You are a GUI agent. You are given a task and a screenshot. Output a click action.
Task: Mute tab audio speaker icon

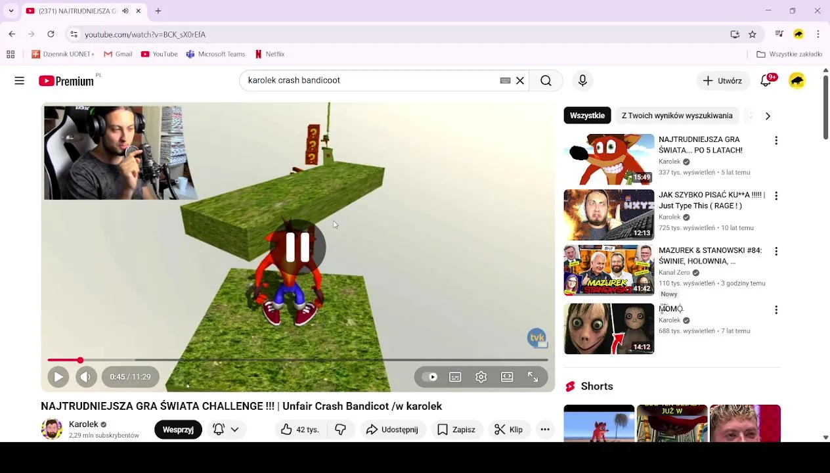pos(125,11)
